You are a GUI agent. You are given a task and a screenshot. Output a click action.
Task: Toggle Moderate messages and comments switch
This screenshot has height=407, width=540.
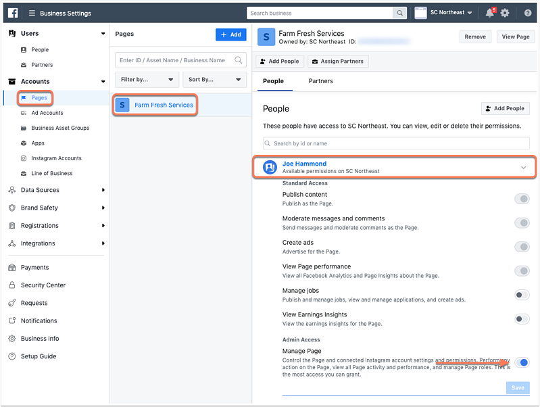point(522,223)
